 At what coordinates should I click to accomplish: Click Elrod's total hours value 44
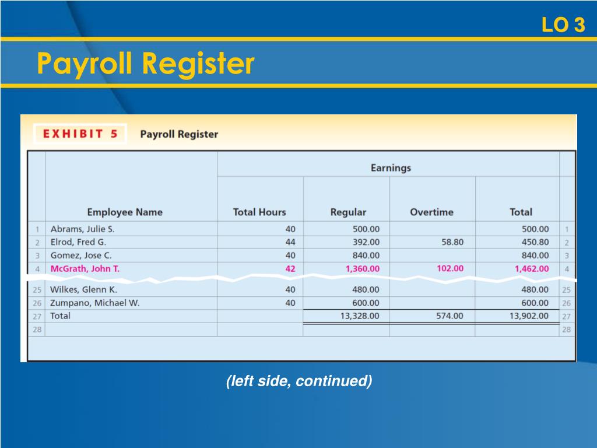tap(290, 242)
